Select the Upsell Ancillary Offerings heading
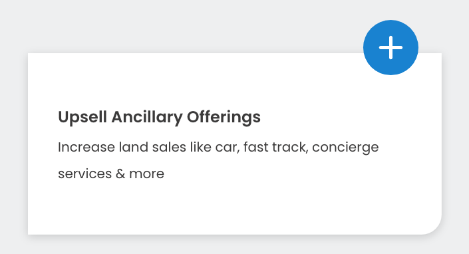This screenshot has height=254, width=469. pos(159,117)
